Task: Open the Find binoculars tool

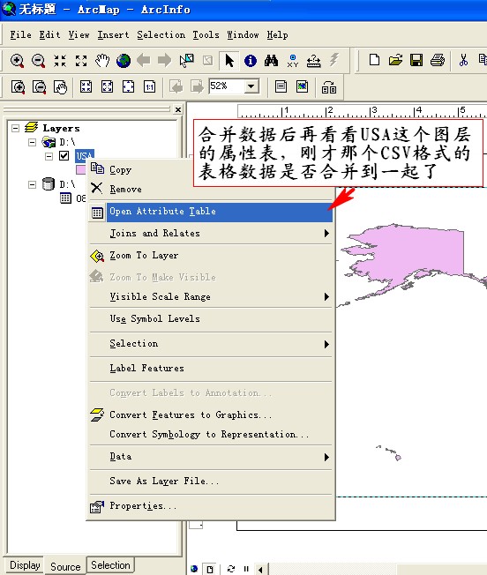Action: click(x=272, y=61)
